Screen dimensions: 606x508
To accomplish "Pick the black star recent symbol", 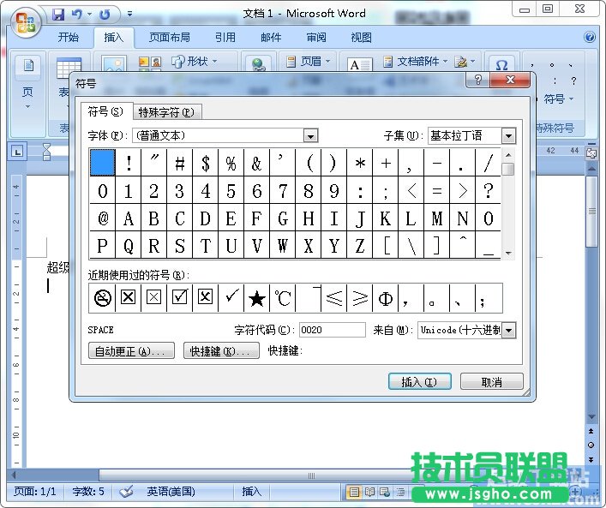I will (256, 298).
